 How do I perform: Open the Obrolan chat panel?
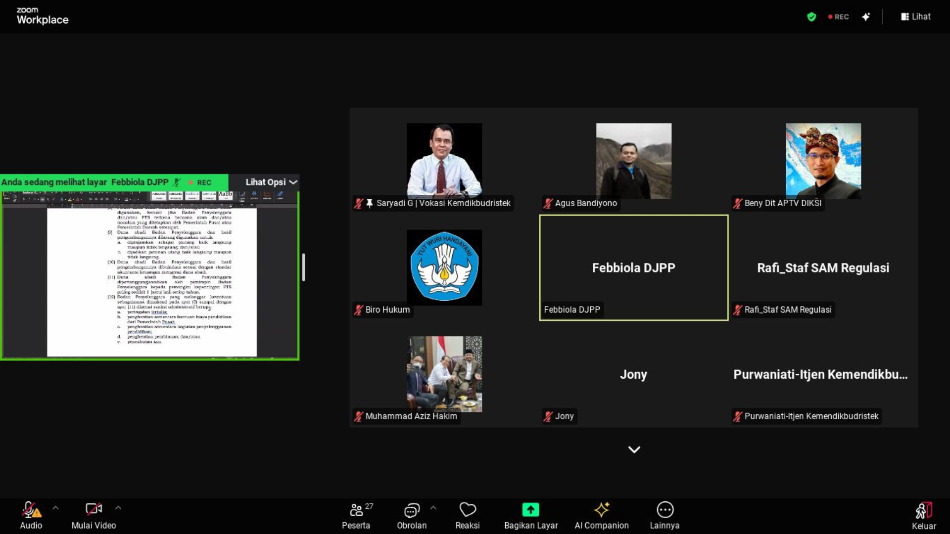coord(412,515)
